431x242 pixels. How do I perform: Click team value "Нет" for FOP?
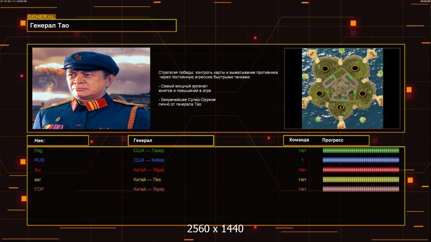(x=302, y=189)
